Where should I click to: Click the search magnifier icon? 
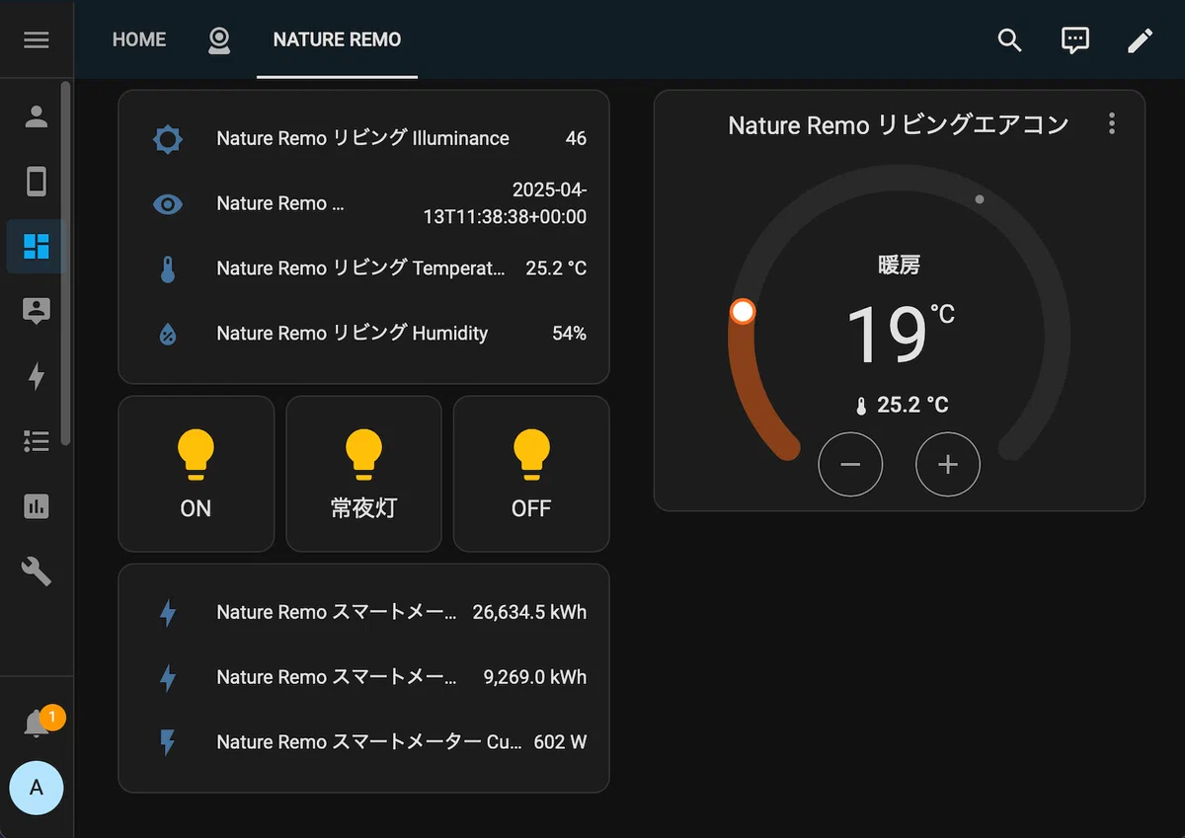1009,39
